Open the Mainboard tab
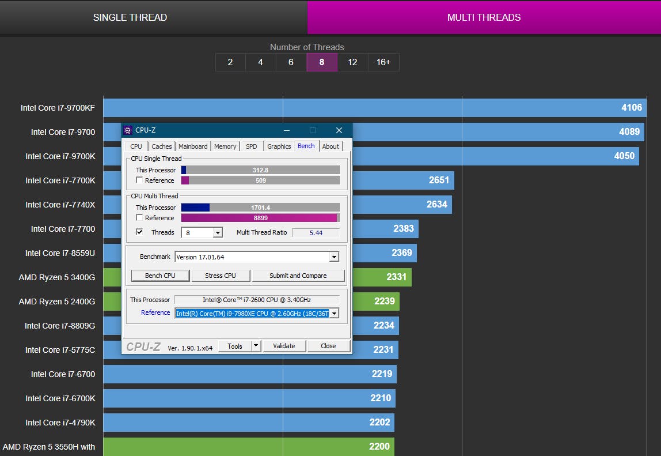 click(x=193, y=146)
